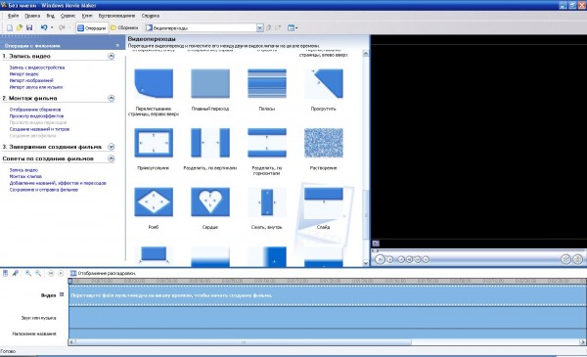
Task: Select the Растворение transition thumbnail
Action: pyautogui.click(x=324, y=143)
